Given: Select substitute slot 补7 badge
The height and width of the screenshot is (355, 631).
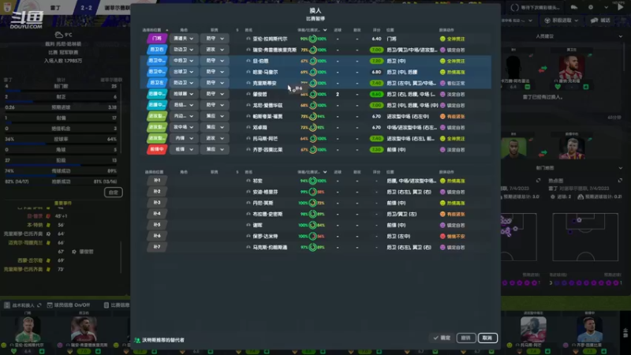Looking at the screenshot, I should [x=156, y=247].
